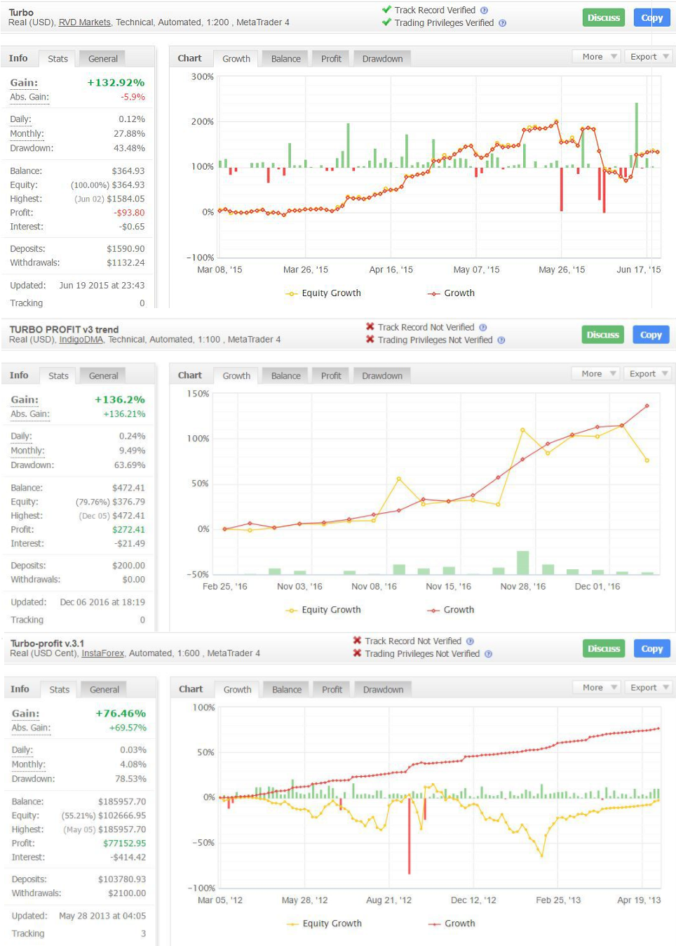Click Discuss button for Turbo-profit v.3.1

pyautogui.click(x=604, y=648)
